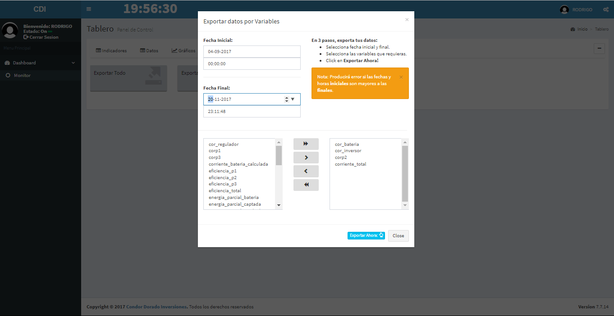Open the Fecha Final date picker dropdown arrow
This screenshot has height=316, width=614.
(x=293, y=99)
